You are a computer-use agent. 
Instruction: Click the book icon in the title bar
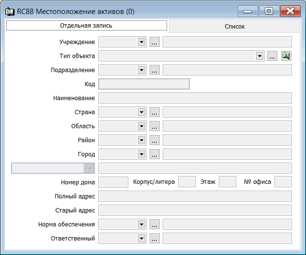pos(9,11)
